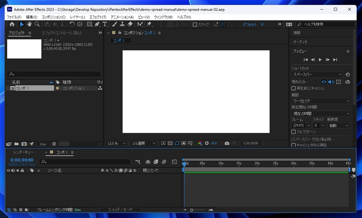The width and height of the screenshot is (362, 218).
Task: Open the frame rate (29.97) dropdown
Action: click(302, 125)
